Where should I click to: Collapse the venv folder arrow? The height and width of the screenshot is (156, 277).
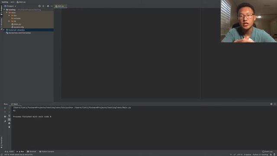pyautogui.click(x=7, y=13)
